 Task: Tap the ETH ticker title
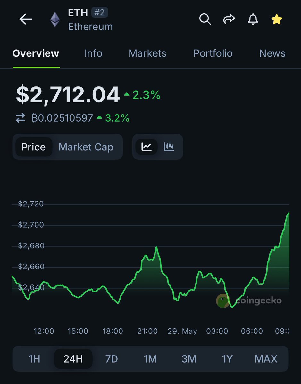click(x=78, y=12)
